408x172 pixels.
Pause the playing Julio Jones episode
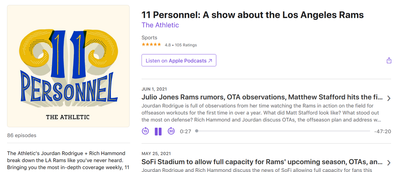[158, 131]
